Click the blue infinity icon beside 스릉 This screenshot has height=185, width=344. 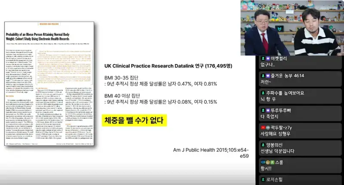(x=263, y=162)
